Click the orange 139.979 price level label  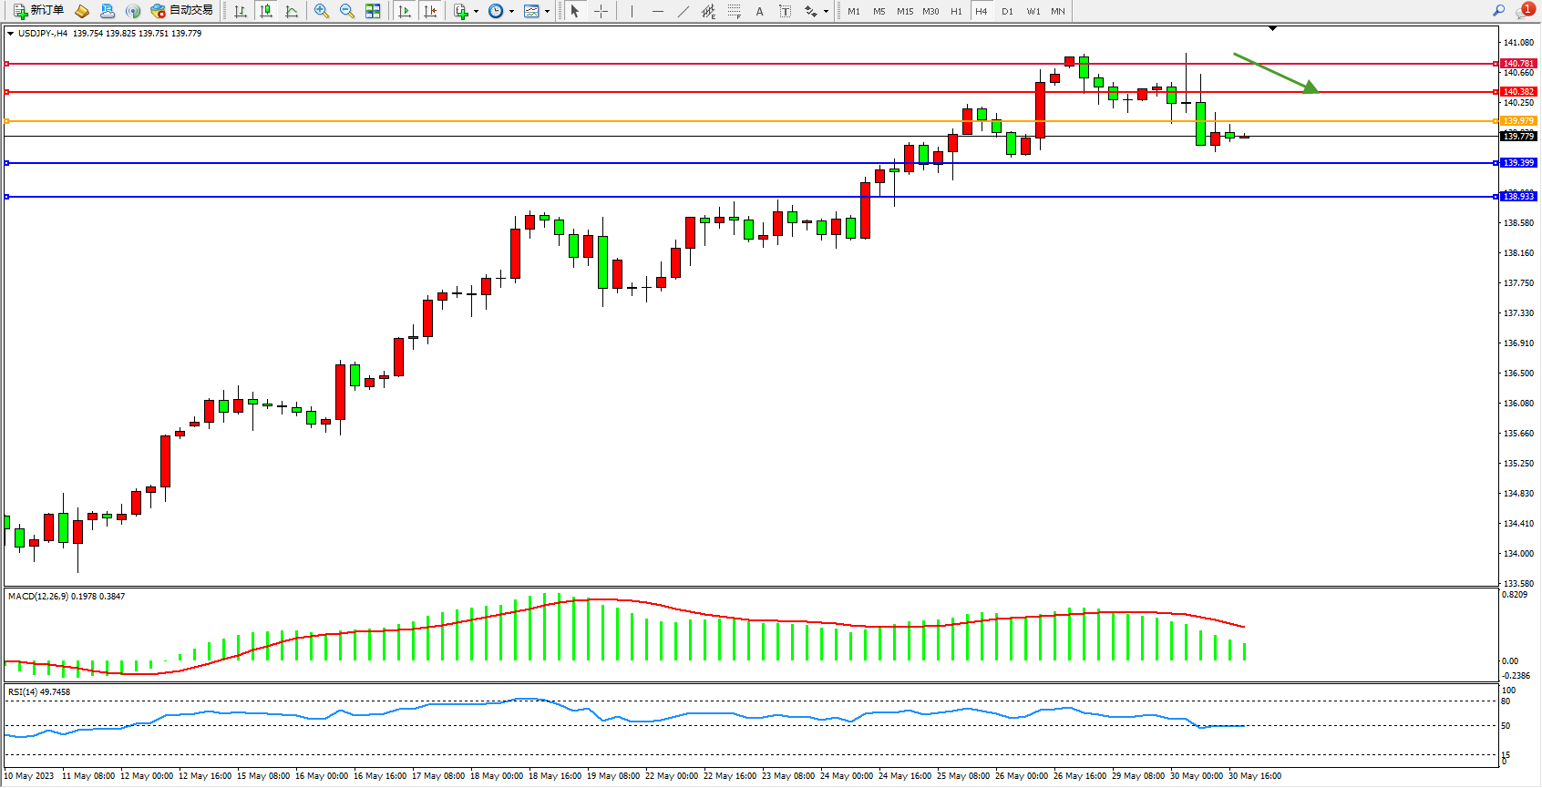coord(1518,121)
